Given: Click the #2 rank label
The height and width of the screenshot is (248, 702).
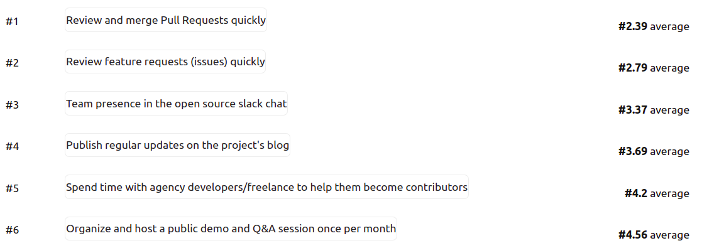Looking at the screenshot, I should coord(12,63).
